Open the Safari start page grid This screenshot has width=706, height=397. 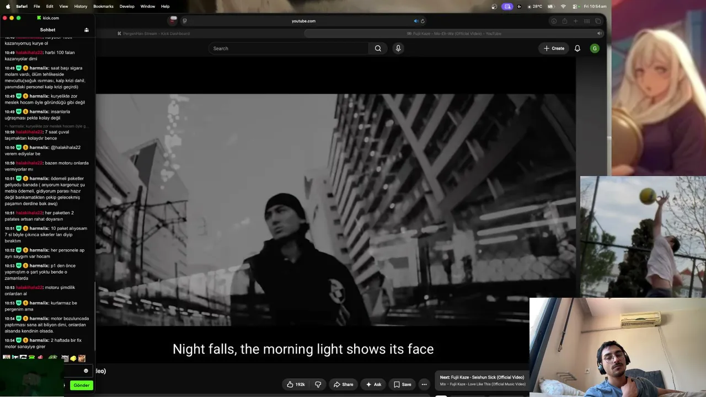[587, 21]
